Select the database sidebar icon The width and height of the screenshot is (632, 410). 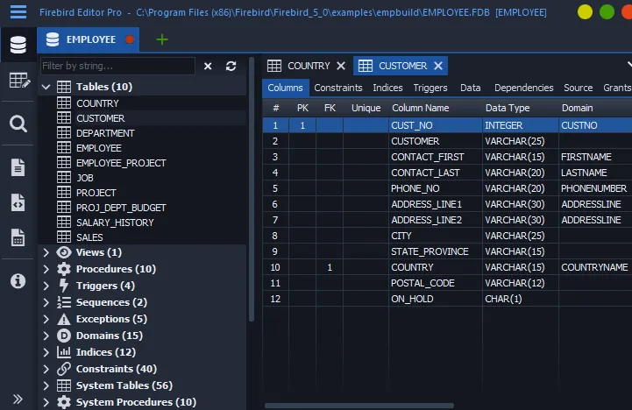(x=18, y=45)
